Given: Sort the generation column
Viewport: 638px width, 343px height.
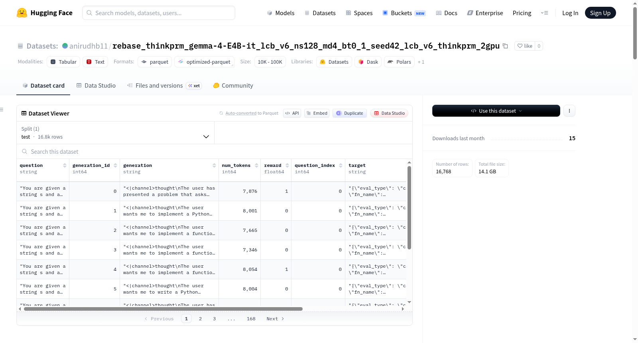Looking at the screenshot, I should tap(214, 165).
